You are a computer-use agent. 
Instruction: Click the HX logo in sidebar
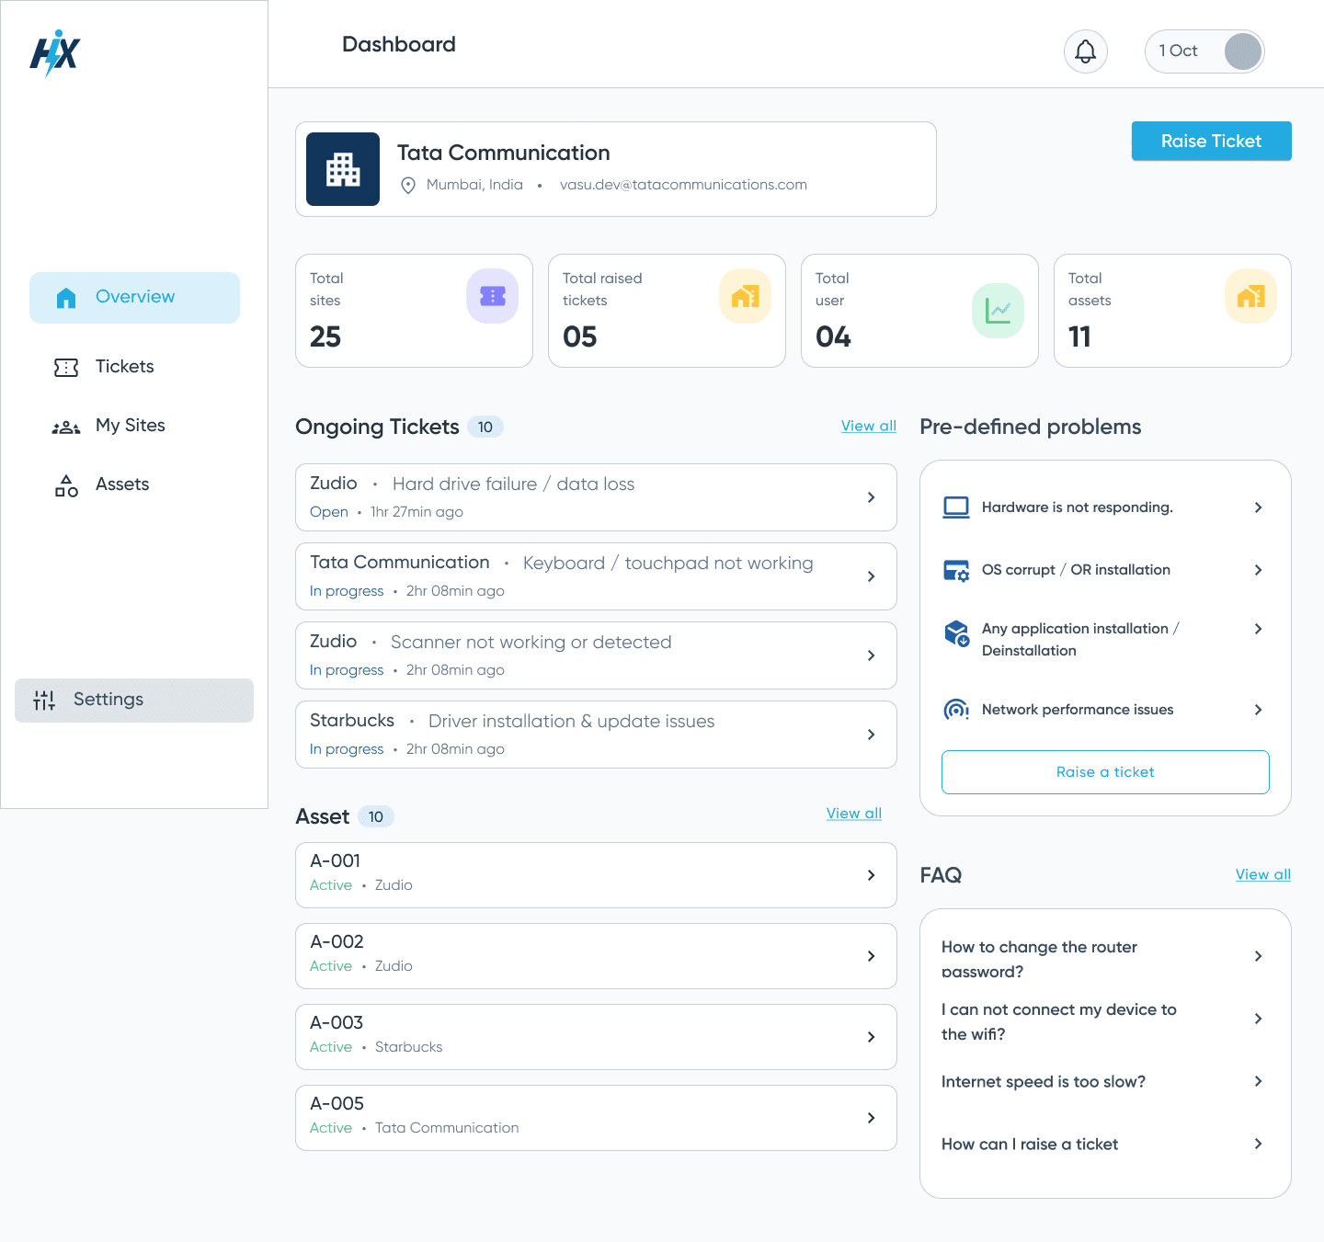pos(55,53)
